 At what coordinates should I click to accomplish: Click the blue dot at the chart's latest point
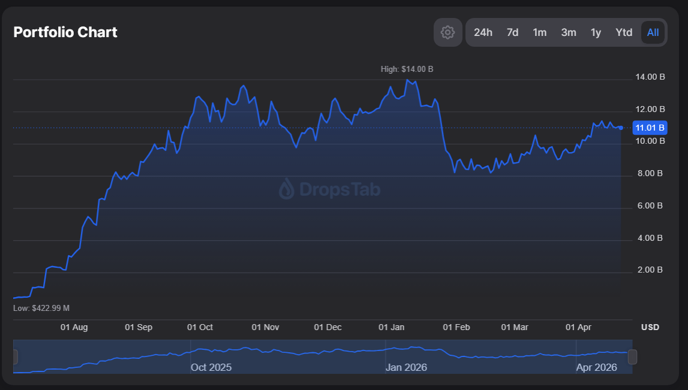622,127
